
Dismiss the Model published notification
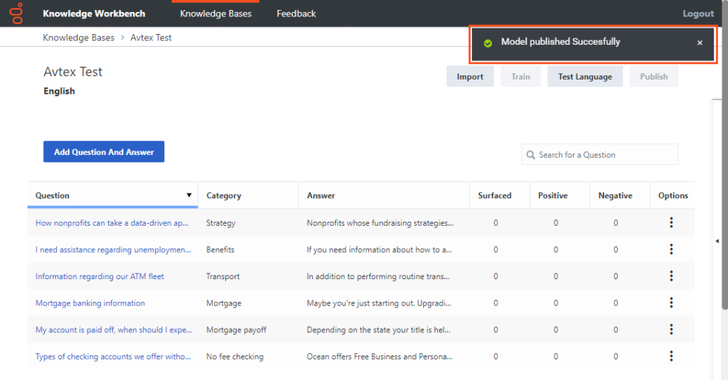point(700,43)
